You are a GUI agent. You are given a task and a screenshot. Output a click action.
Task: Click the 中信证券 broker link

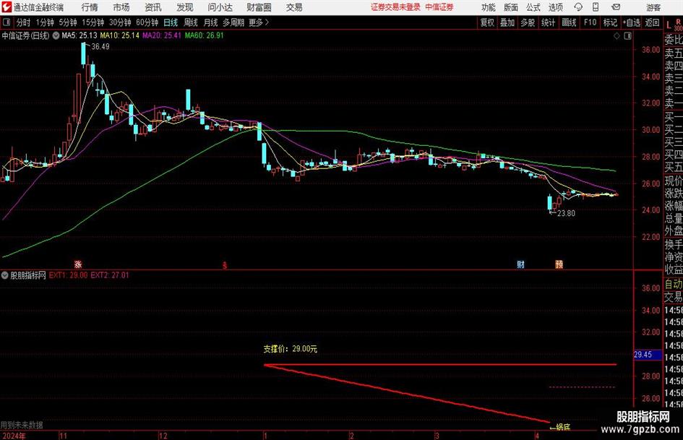(439, 7)
